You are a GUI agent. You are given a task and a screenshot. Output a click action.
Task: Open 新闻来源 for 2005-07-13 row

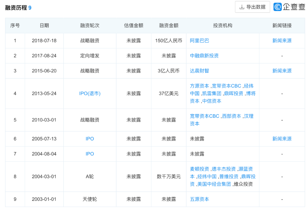tap(282, 139)
